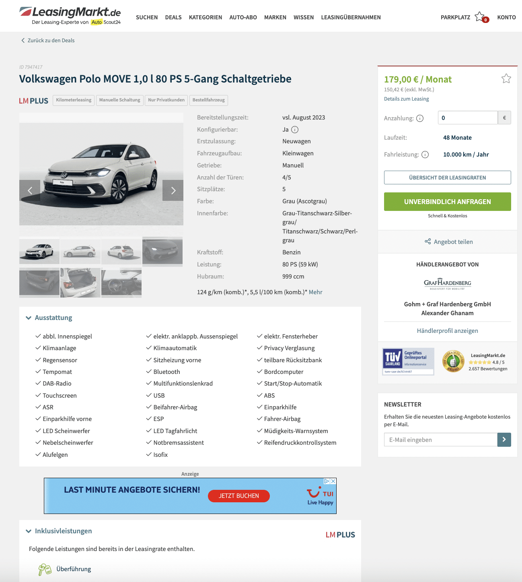Open KATEGORIEN in top navigation
Viewport: 522px width, 582px height.
click(206, 17)
